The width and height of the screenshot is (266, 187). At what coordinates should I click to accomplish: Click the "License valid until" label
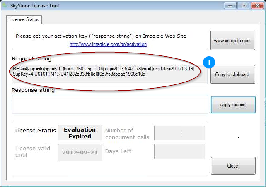pyautogui.click(x=33, y=151)
